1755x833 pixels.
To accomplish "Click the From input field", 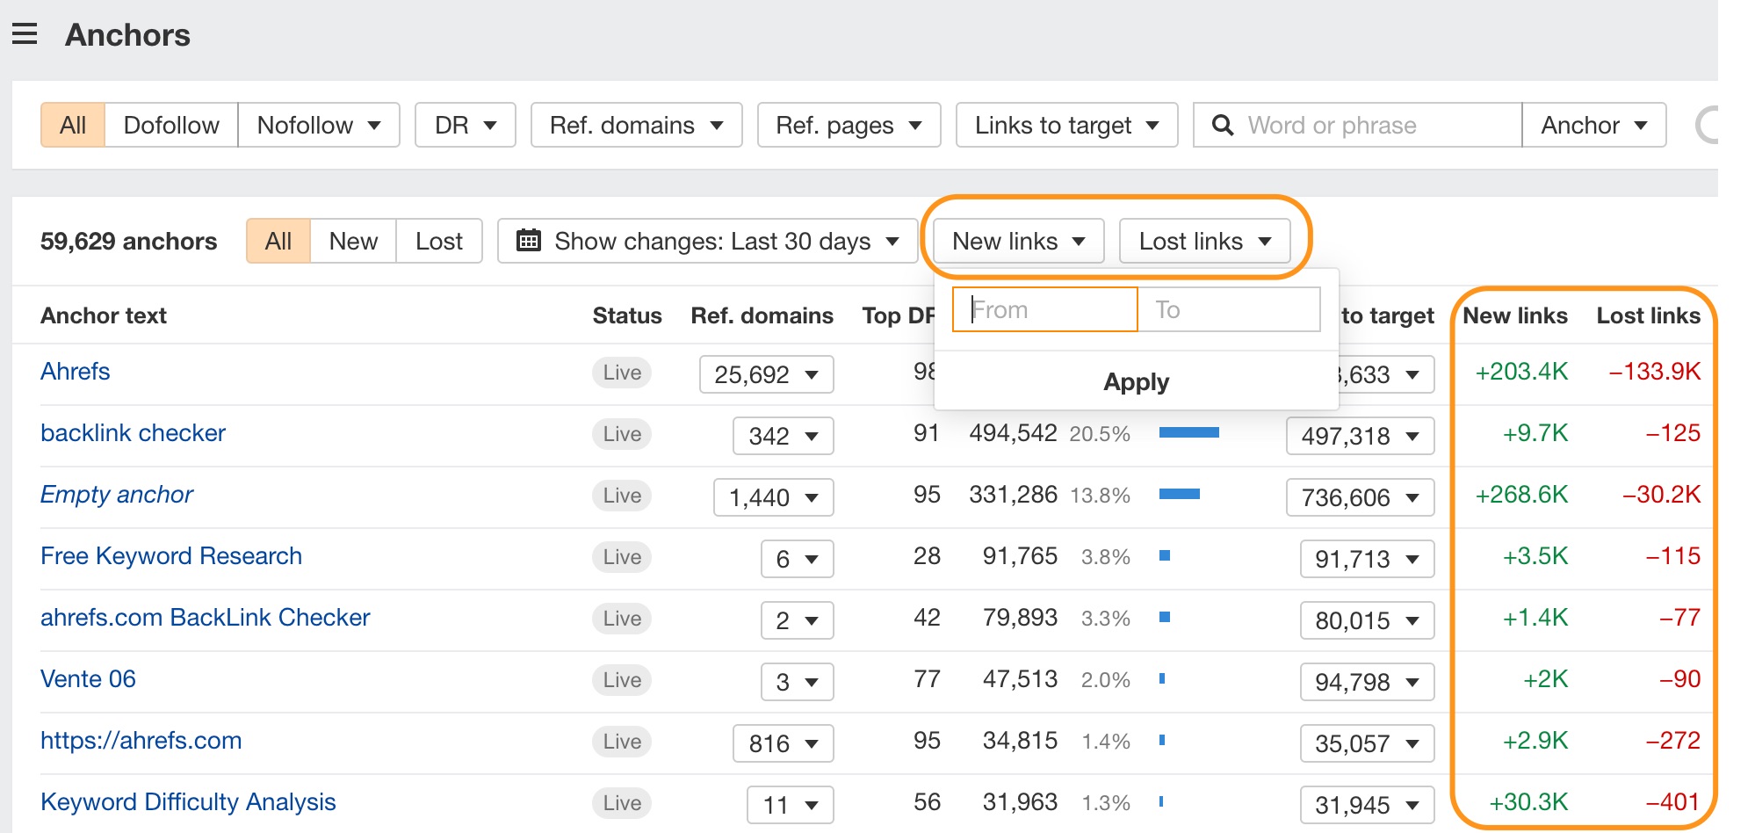I will point(1045,310).
